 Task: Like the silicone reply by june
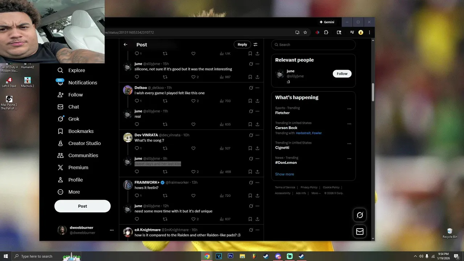coord(193,77)
